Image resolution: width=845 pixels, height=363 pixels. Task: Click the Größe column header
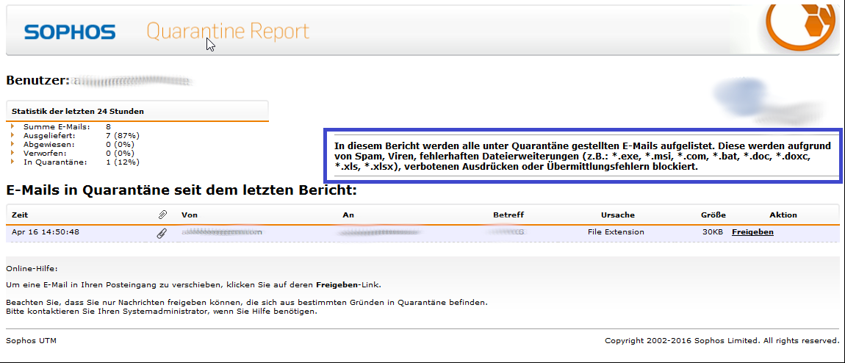(x=713, y=215)
